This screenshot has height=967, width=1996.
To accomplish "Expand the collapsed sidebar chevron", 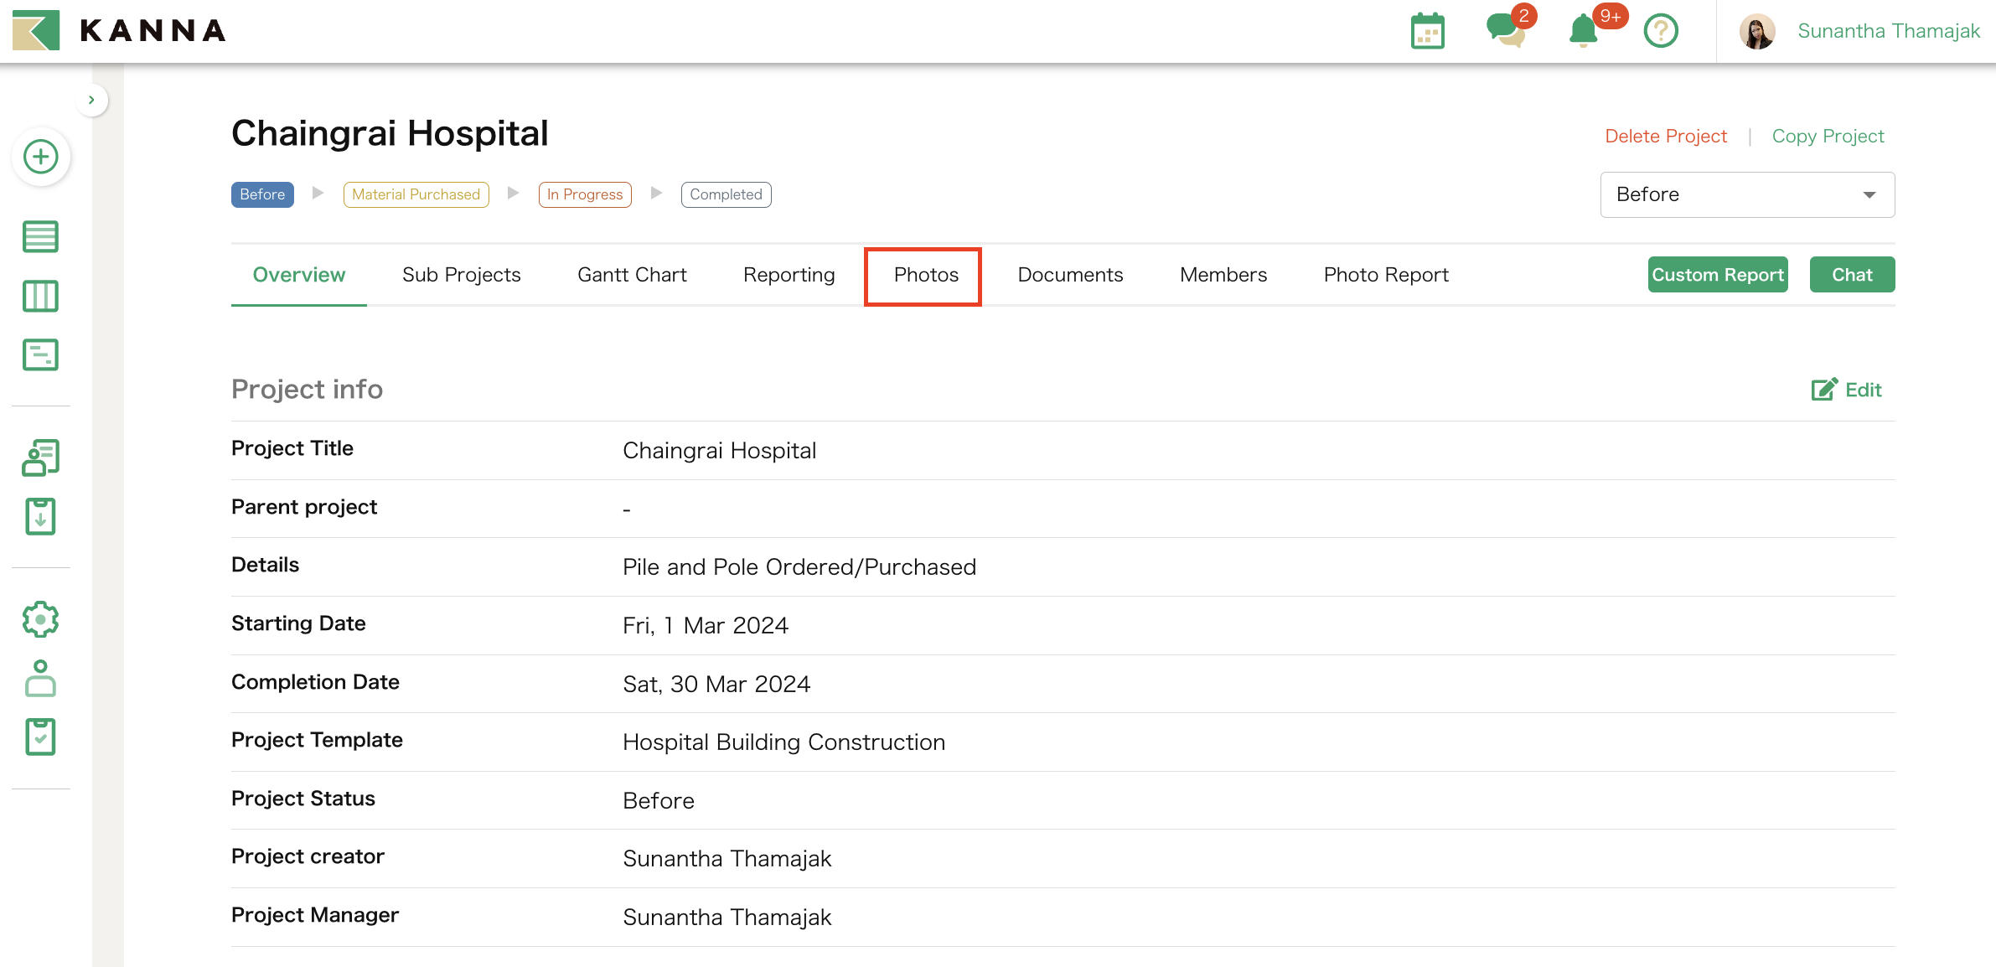I will [91, 100].
